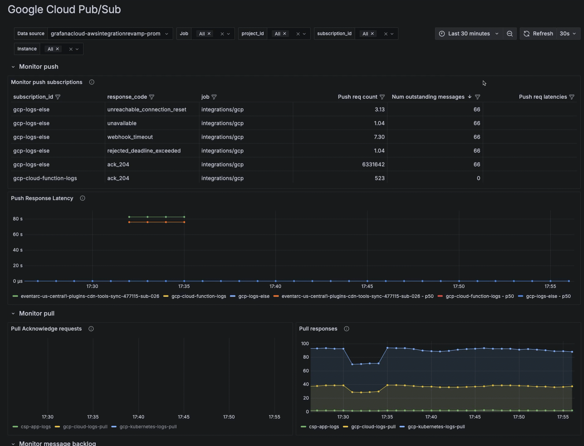
Task: Show info for Push Response Latency panel
Action: pyautogui.click(x=83, y=198)
